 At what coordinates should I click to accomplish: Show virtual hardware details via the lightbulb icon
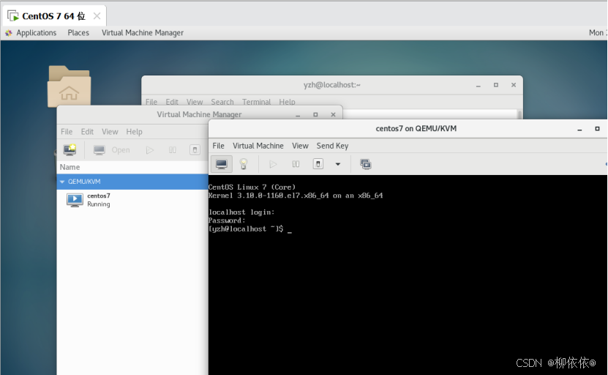pos(244,164)
